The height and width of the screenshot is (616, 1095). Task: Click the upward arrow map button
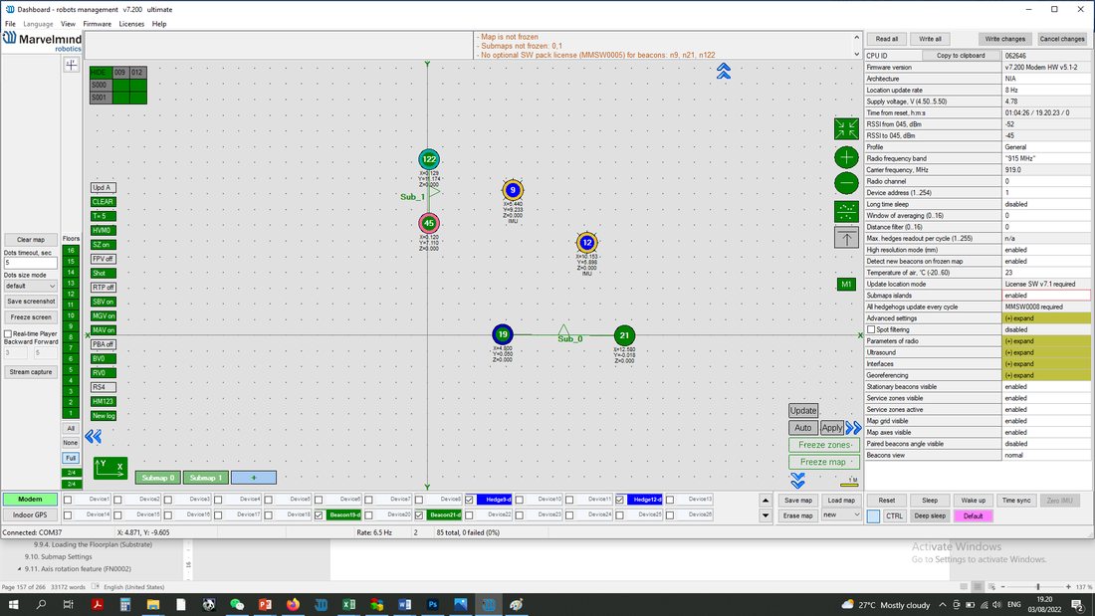coord(846,238)
